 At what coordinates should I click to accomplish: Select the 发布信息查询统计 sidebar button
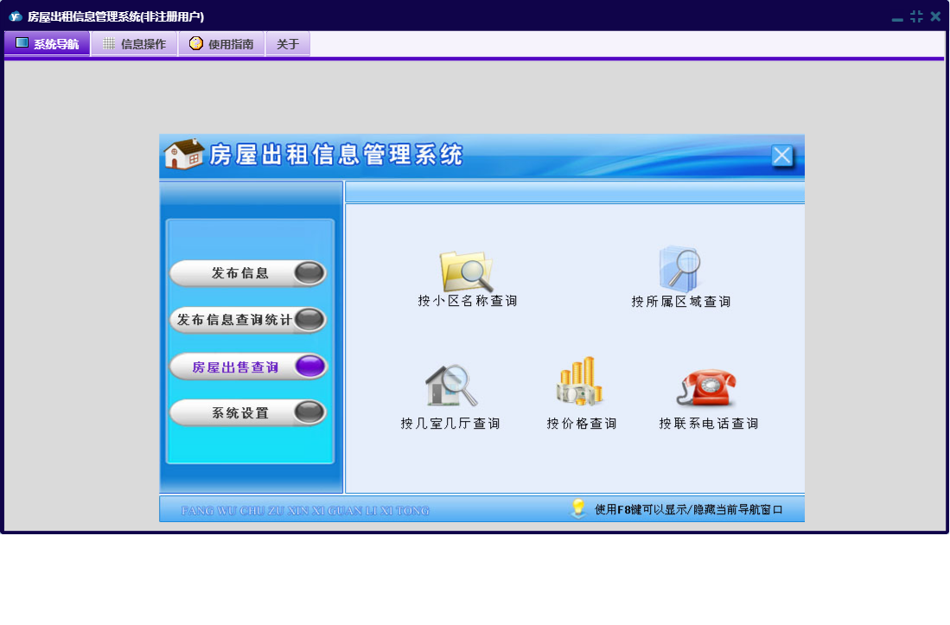click(248, 320)
